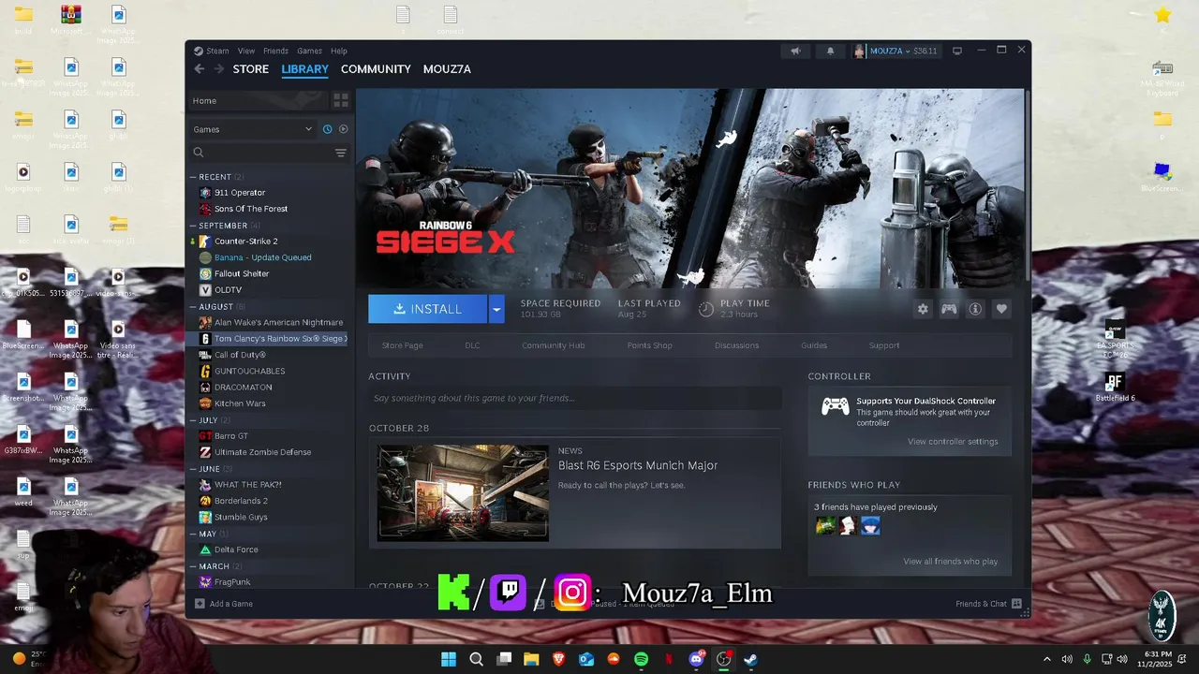Click the Home button in library sidebar

click(x=259, y=100)
